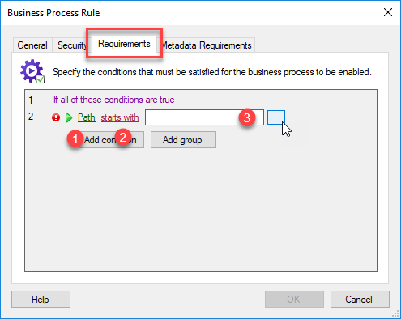Click the business process gear icon
401x319 pixels.
pos(32,71)
